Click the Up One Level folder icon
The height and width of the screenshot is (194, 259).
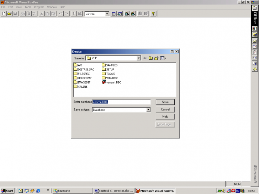coord(150,58)
